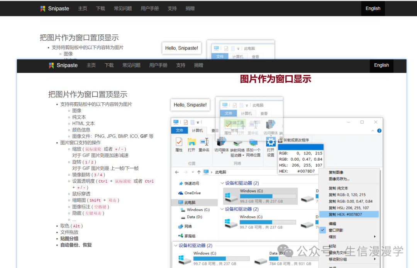The height and width of the screenshot is (268, 417).
Task: Open the 移动到分组 submenu in the context menu
Action: pyautogui.click(x=349, y=259)
